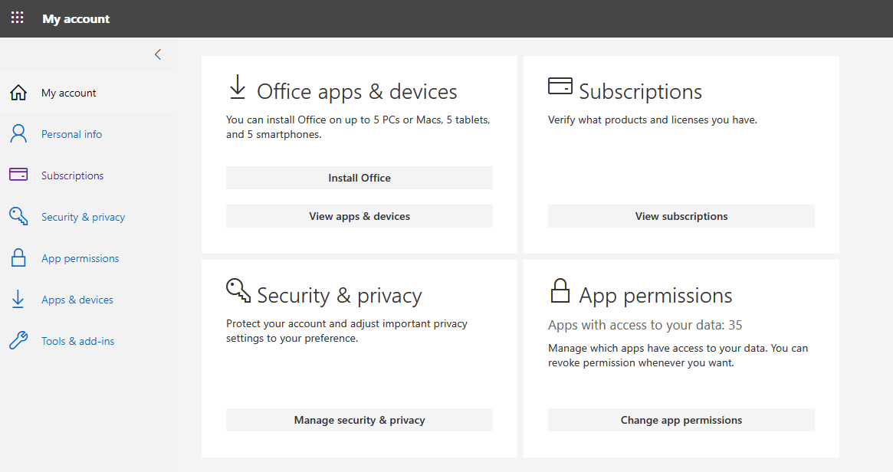Click the key icon in Security & privacy tile

(x=238, y=290)
